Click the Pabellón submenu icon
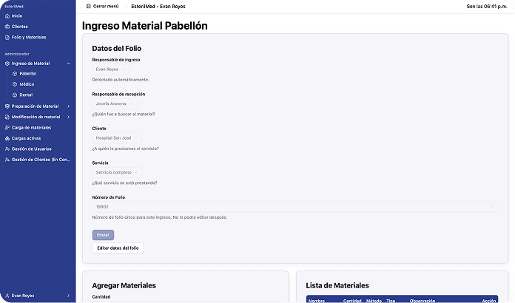Image resolution: width=515 pixels, height=303 pixels. click(x=15, y=74)
